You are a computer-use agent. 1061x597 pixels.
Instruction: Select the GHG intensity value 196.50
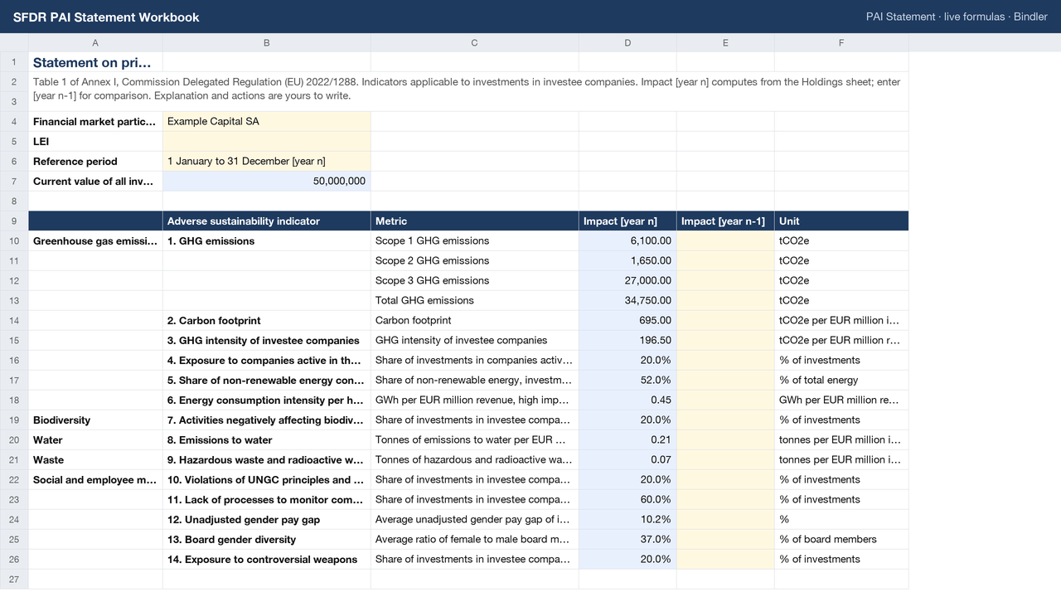[x=627, y=340]
